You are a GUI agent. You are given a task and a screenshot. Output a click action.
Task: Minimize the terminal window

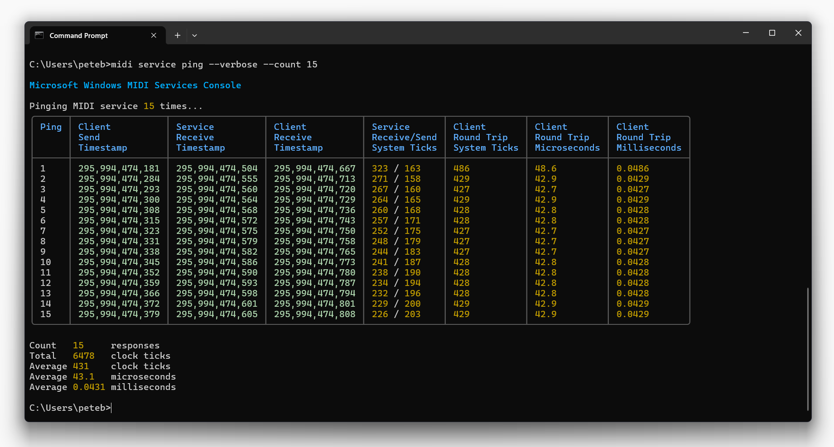coord(746,33)
